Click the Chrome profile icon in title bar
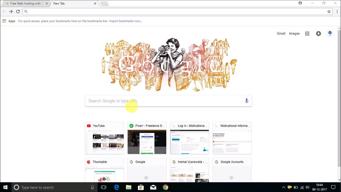 point(300,3)
